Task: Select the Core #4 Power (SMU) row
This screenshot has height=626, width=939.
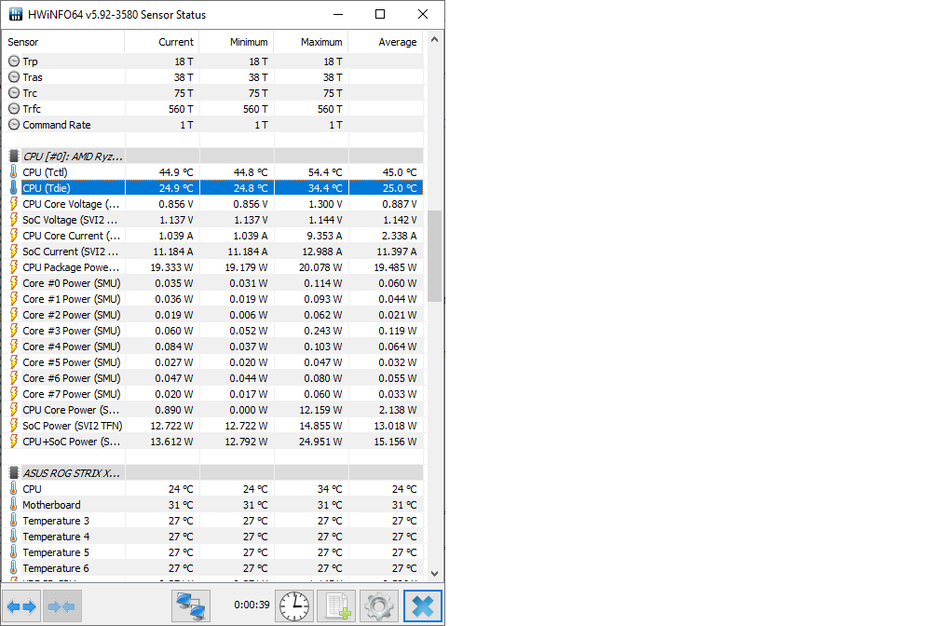Action: click(213, 347)
